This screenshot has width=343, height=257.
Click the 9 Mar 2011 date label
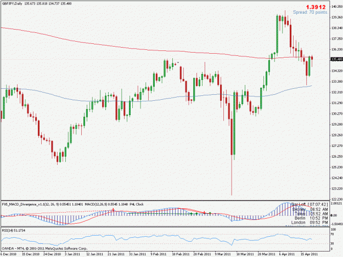[223, 254]
